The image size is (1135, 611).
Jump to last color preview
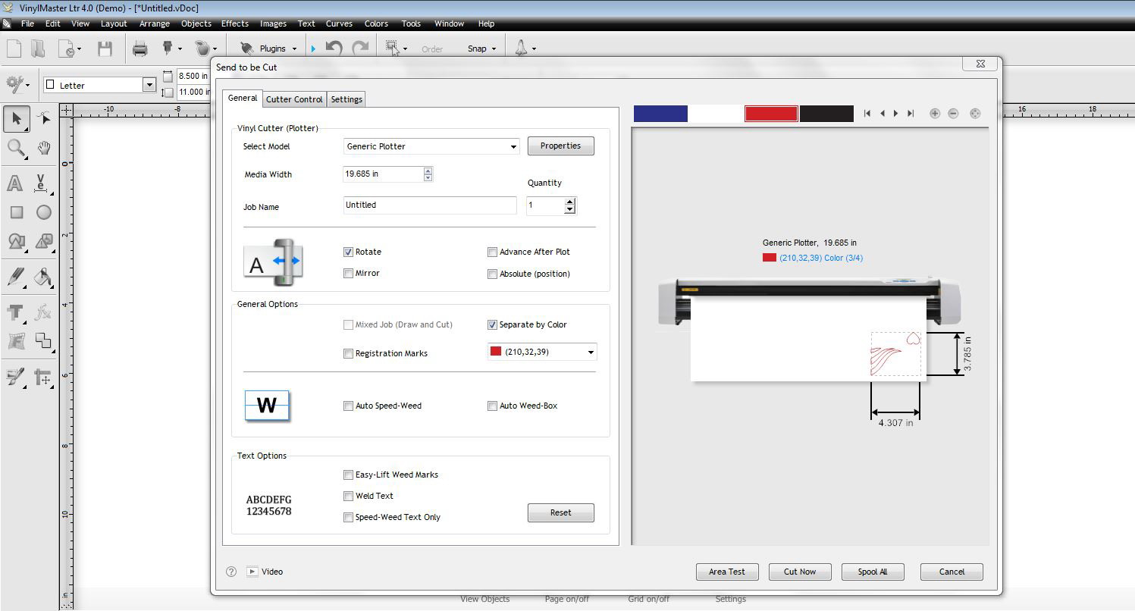(911, 114)
